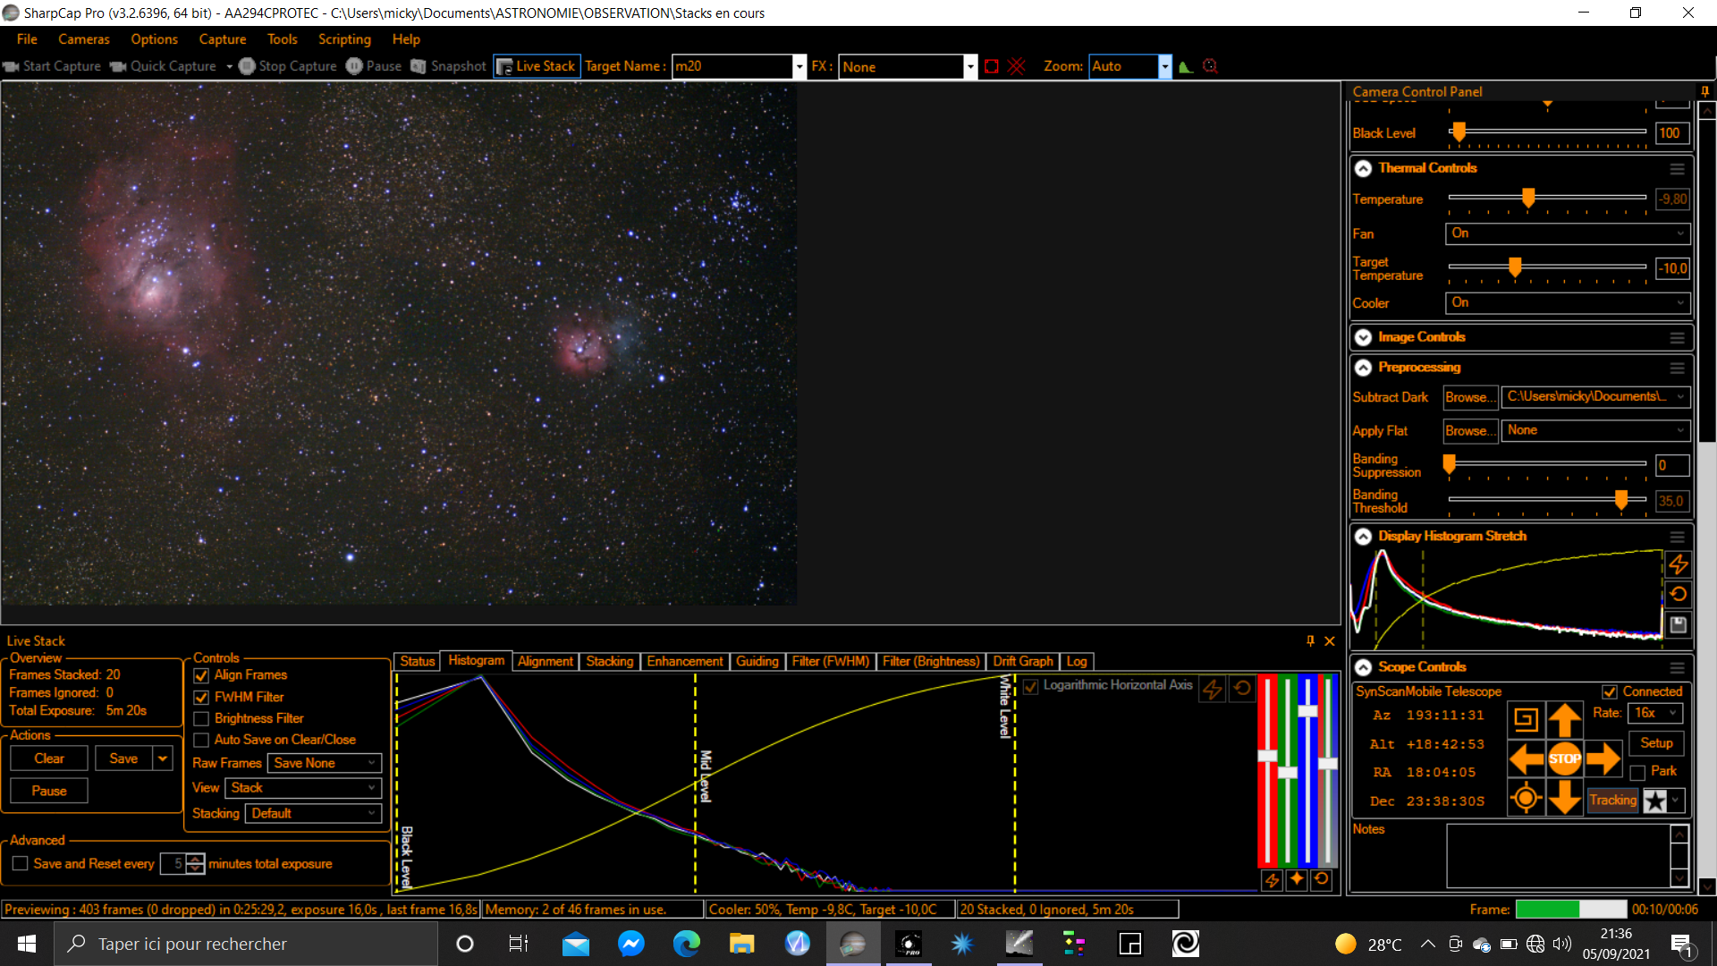Open Thermal Controls hamburger menu
The width and height of the screenshot is (1717, 966).
pos(1677,168)
